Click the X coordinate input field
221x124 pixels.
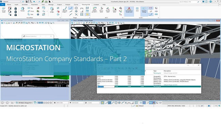point(62,103)
